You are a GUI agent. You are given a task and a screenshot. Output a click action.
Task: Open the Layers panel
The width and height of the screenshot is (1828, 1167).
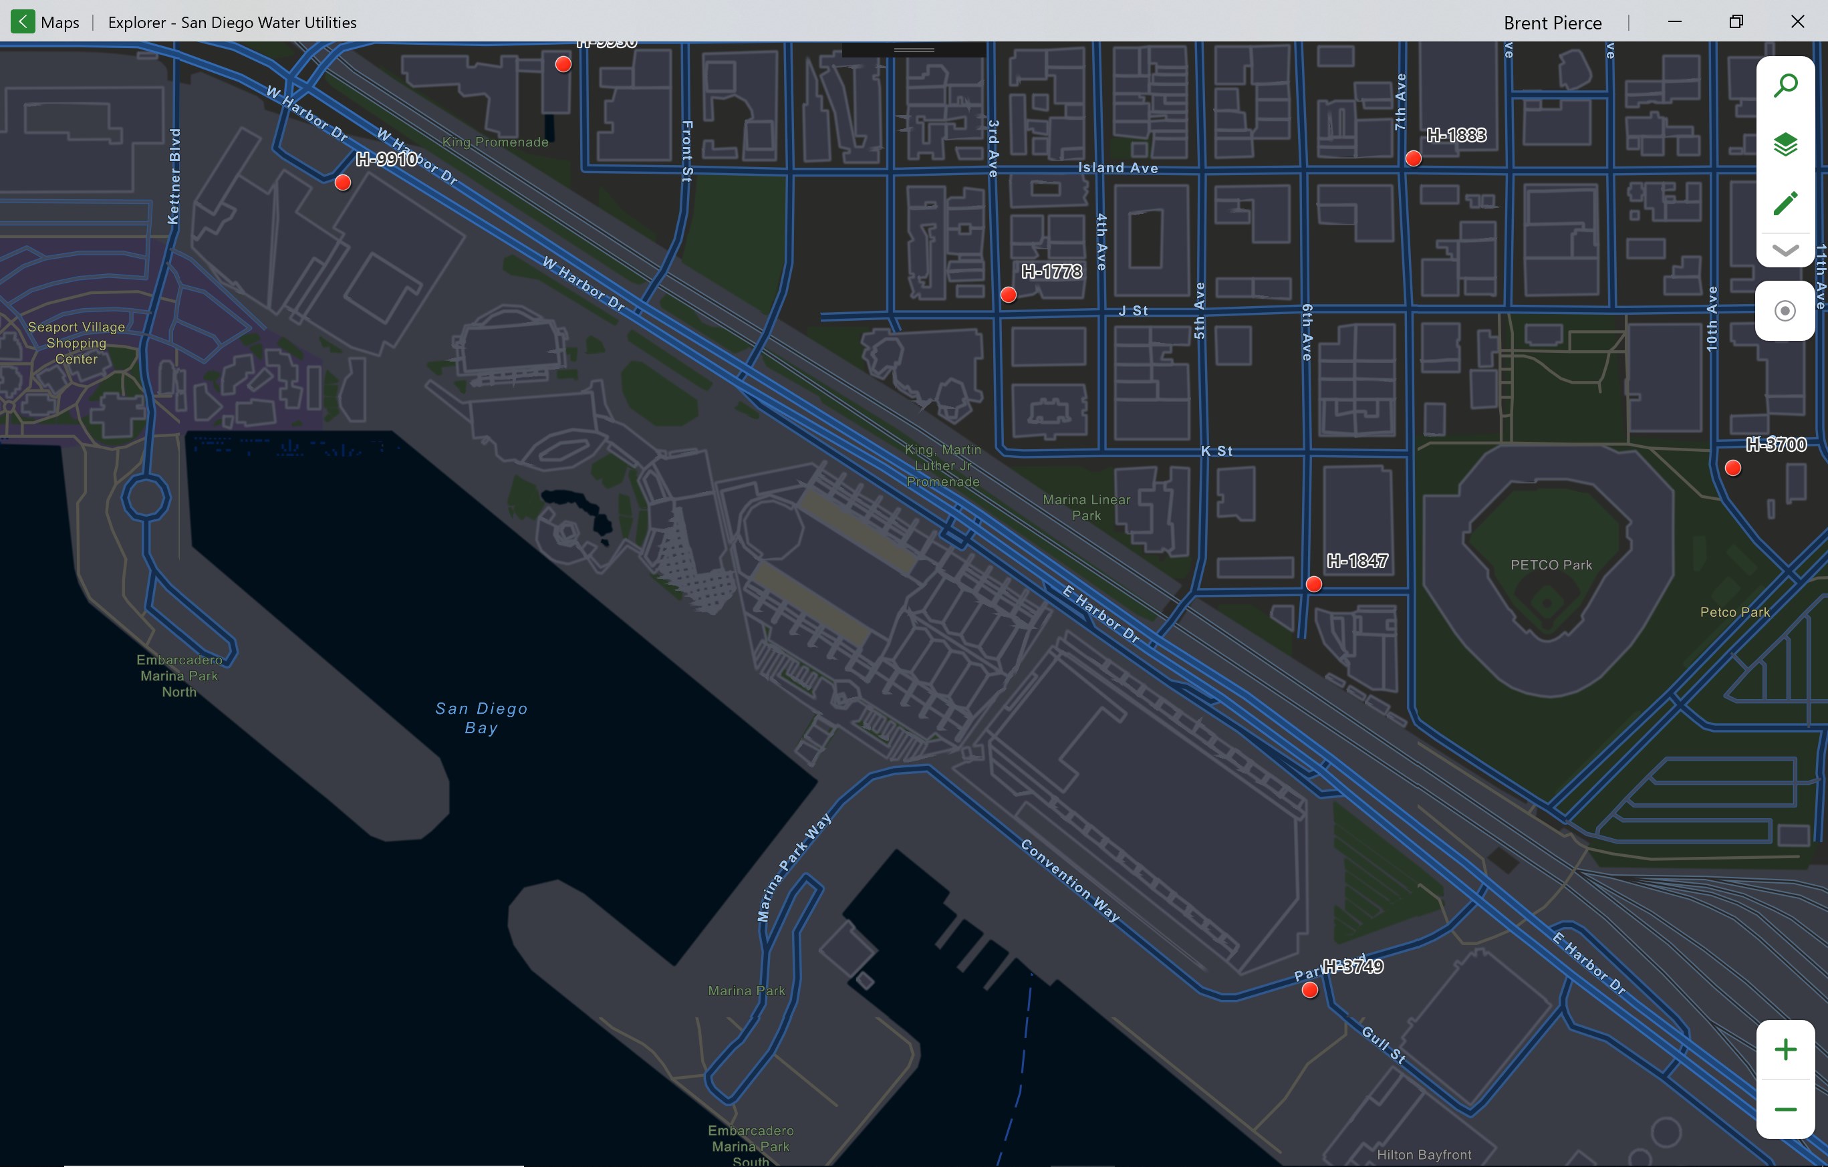click(1785, 144)
